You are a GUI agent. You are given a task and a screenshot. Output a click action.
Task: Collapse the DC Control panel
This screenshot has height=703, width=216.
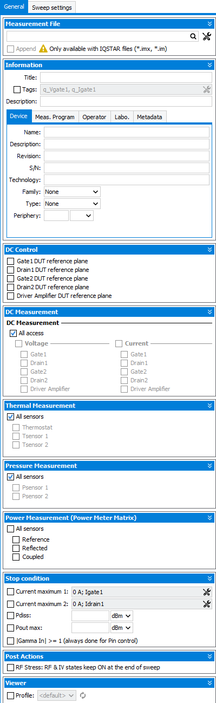[x=210, y=250]
